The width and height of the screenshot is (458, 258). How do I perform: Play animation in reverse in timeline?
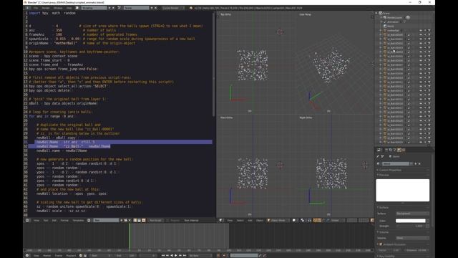172,255
